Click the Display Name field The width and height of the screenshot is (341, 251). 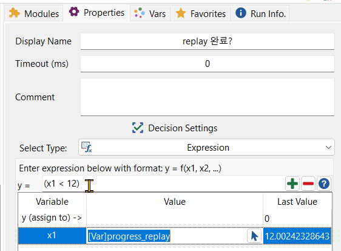coord(208,41)
